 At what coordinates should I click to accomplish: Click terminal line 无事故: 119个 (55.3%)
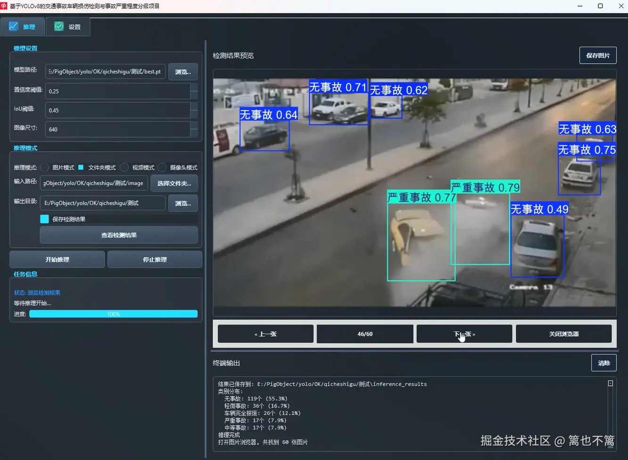pos(256,399)
